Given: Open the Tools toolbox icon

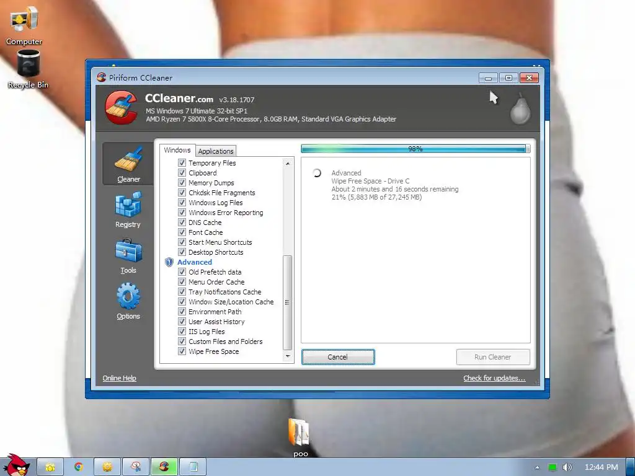Looking at the screenshot, I should pyautogui.click(x=128, y=250).
